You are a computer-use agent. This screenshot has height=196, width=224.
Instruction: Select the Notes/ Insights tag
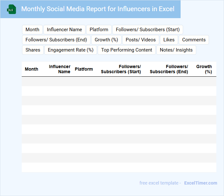coord(176,50)
